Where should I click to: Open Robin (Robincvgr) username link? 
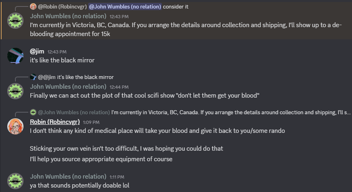click(x=55, y=122)
